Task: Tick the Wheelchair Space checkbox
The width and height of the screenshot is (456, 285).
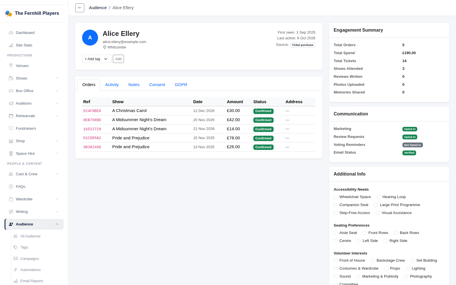Action: click(335, 197)
